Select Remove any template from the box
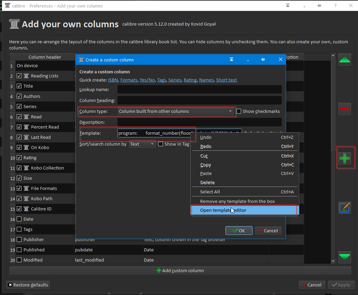The width and height of the screenshot is (358, 295). (237, 201)
